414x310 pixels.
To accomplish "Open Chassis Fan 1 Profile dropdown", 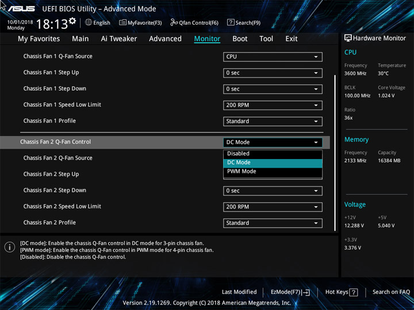I will (273, 121).
